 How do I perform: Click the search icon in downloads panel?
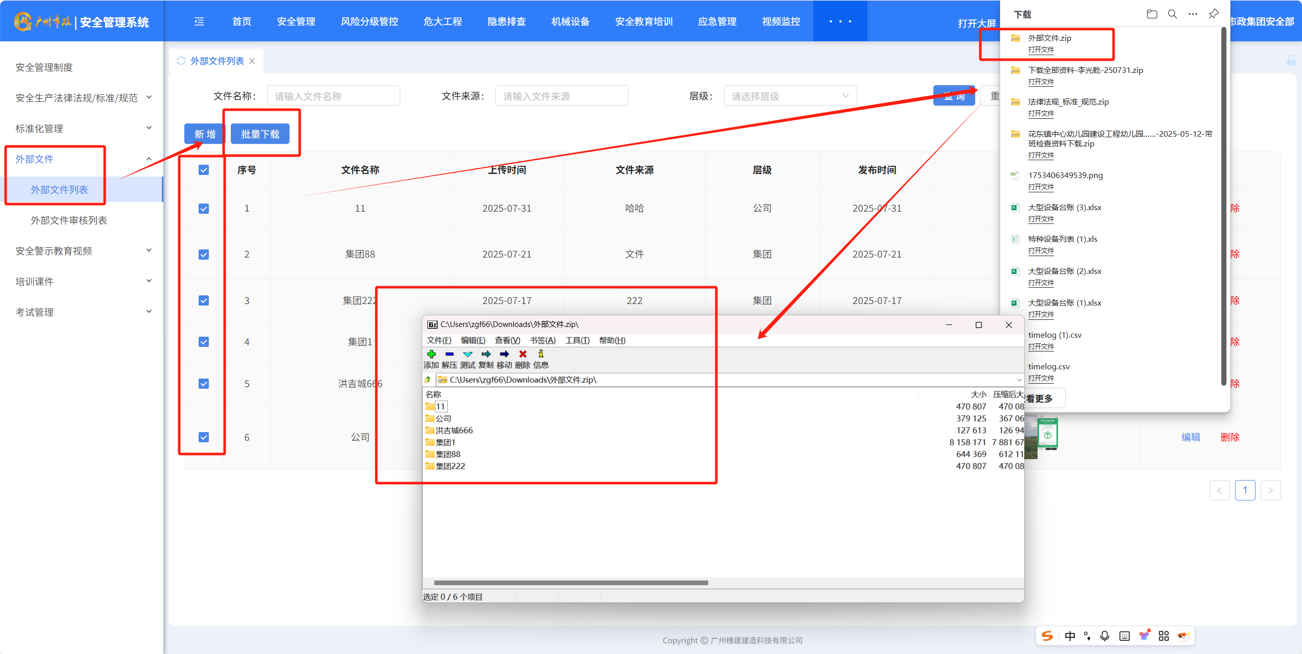(x=1172, y=14)
